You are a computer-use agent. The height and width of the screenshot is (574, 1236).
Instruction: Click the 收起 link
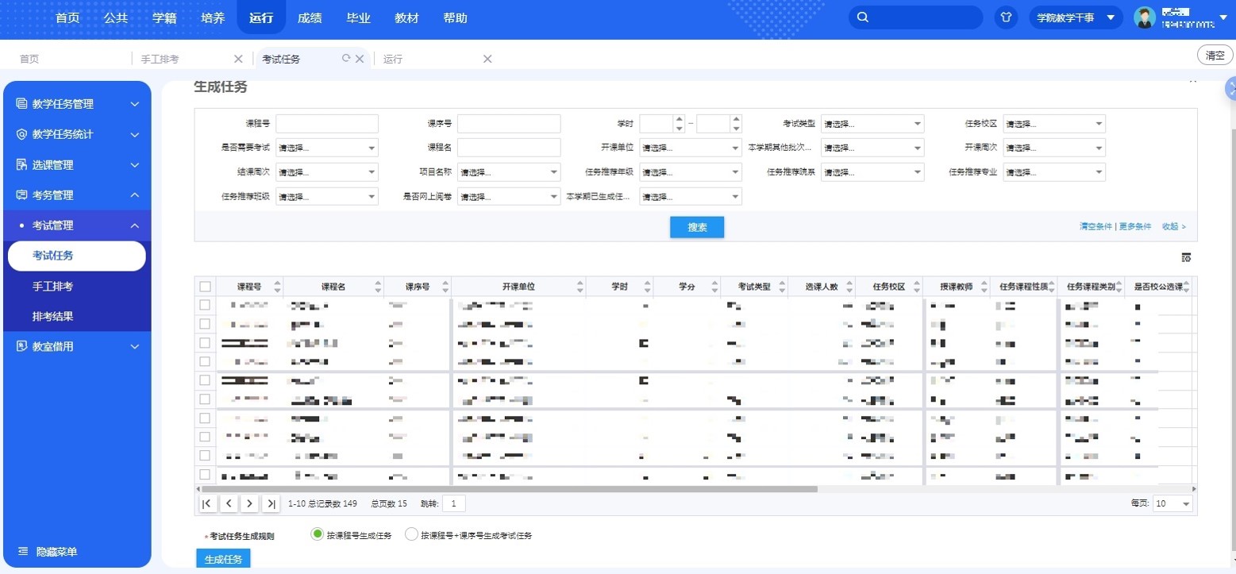click(x=1173, y=226)
